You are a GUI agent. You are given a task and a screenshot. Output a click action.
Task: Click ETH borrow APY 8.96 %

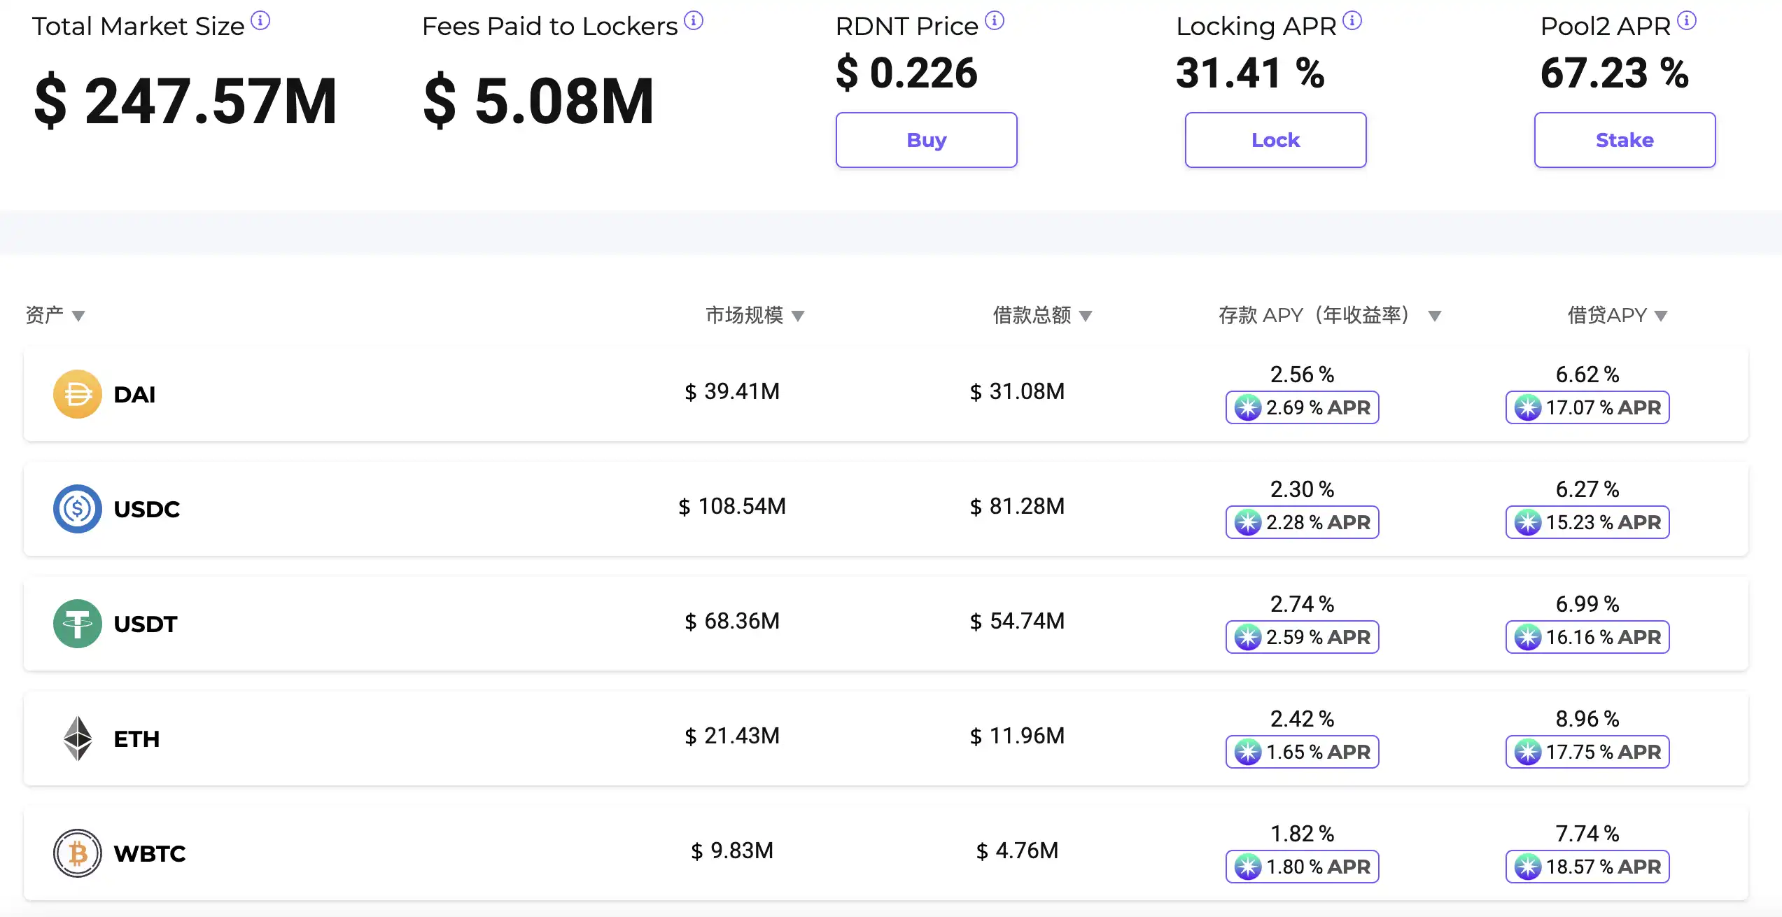(x=1587, y=719)
